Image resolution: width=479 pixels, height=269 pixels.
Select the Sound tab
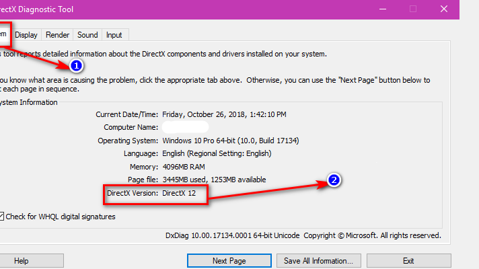tap(87, 35)
